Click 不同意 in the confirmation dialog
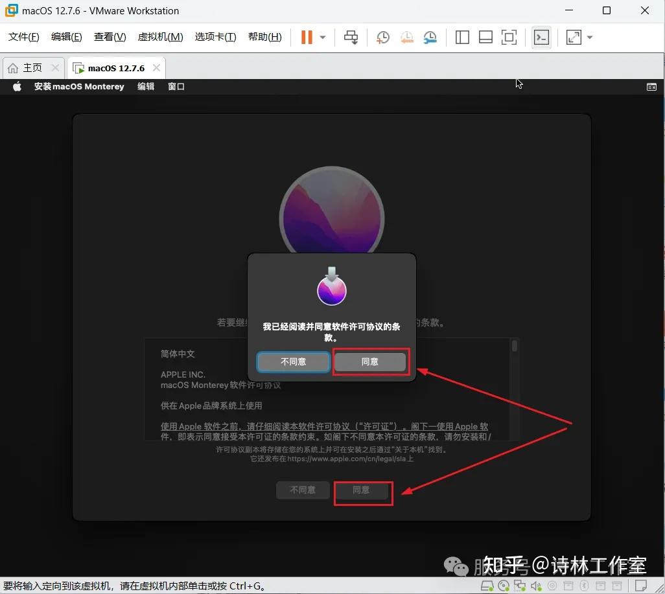This screenshot has width=665, height=594. [294, 361]
